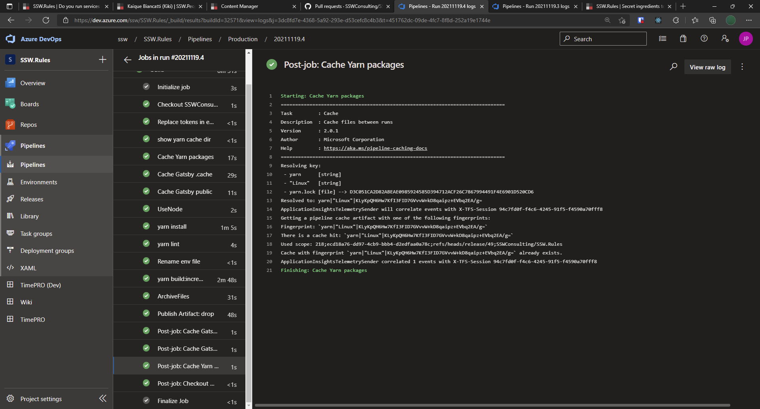Click the JP account avatar
Image resolution: width=760 pixels, height=409 pixels.
[746, 38]
